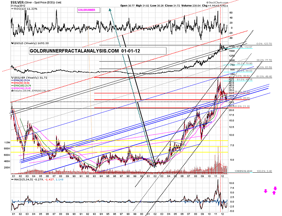Click the leftmost pink down arrow

pos(266,191)
